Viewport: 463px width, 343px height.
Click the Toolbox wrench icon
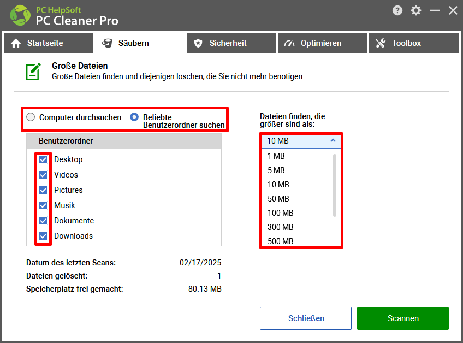(x=381, y=43)
